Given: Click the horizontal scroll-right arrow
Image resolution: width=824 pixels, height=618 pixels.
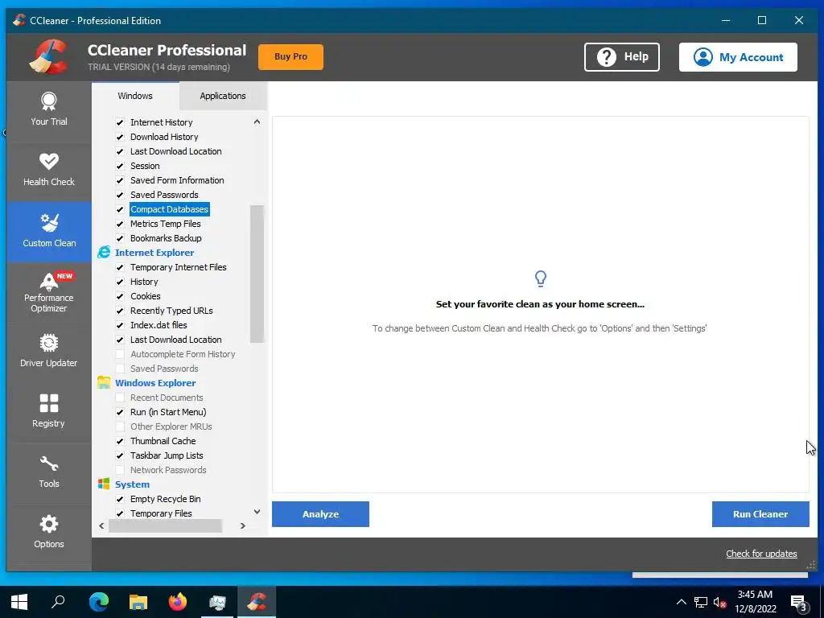Looking at the screenshot, I should [x=243, y=525].
